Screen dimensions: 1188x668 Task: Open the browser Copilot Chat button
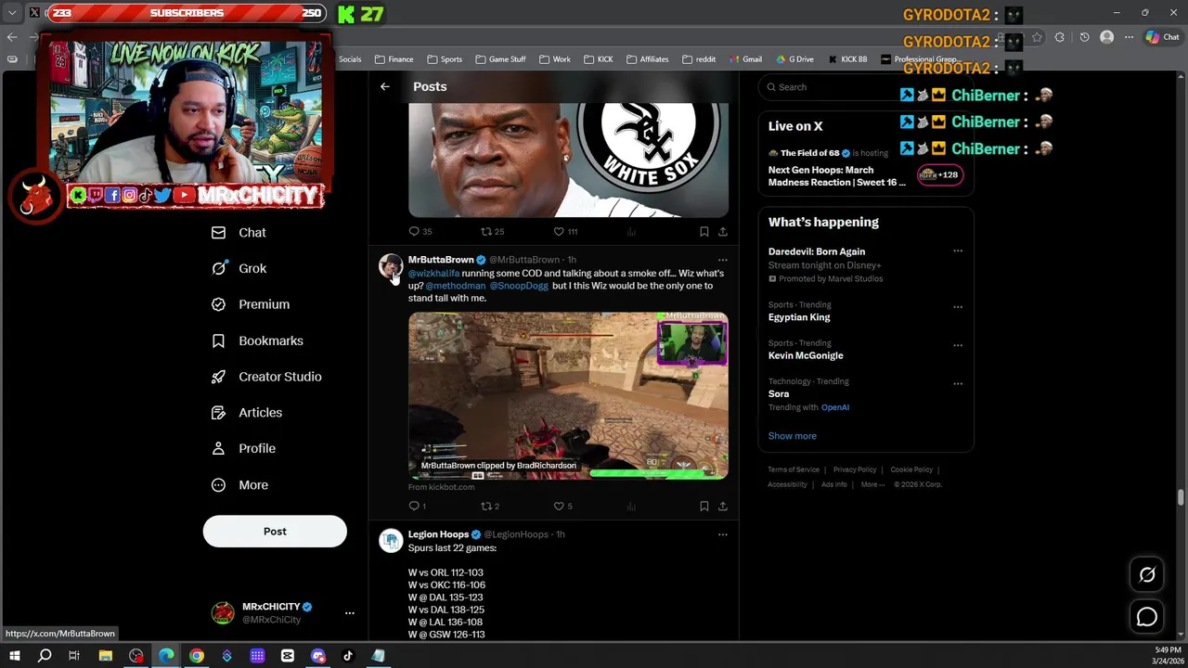1162,37
